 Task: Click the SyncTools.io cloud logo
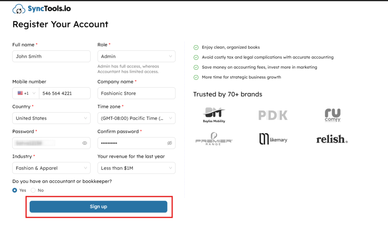pyautogui.click(x=19, y=9)
